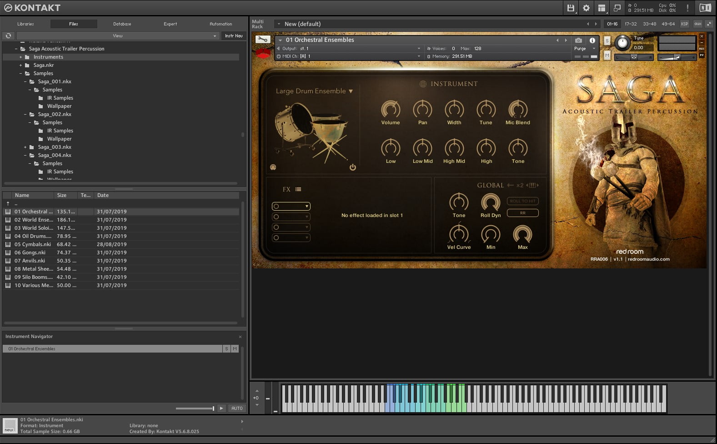Switch to the Libraries tab

click(25, 24)
